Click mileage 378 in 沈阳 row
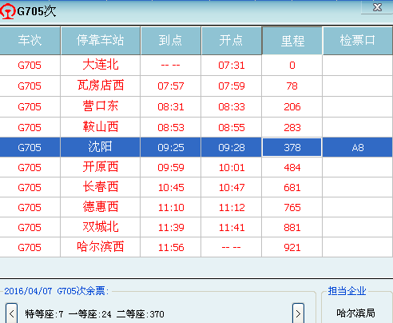The width and height of the screenshot is (393, 323). pyautogui.click(x=292, y=147)
